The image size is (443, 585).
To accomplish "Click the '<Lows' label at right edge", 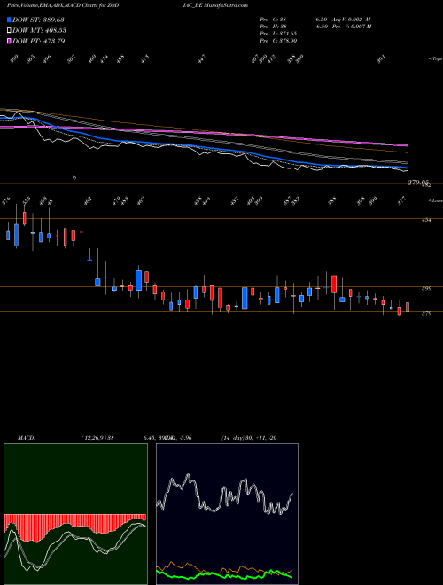I will pyautogui.click(x=435, y=200).
